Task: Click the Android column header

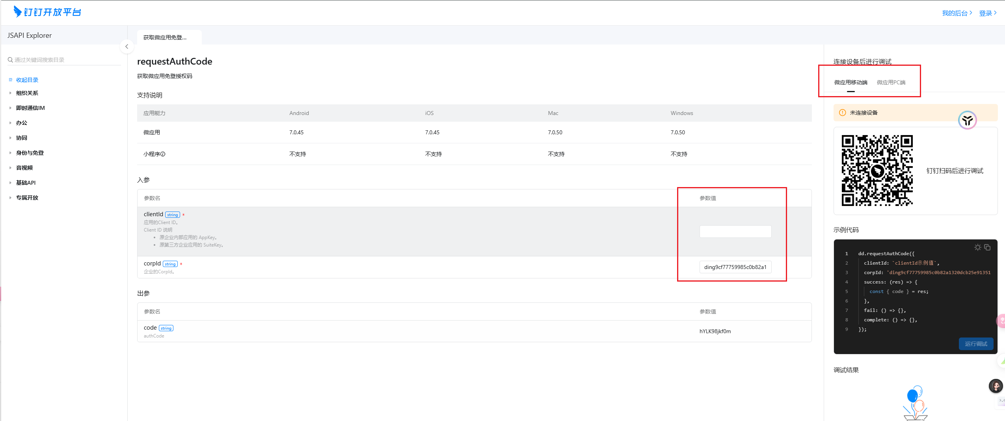Action: tap(299, 113)
